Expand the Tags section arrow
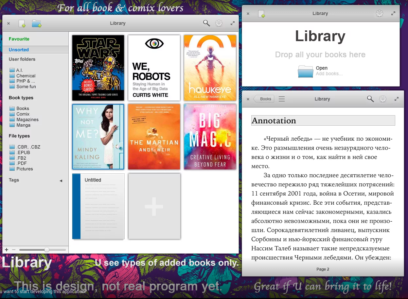 (x=61, y=181)
